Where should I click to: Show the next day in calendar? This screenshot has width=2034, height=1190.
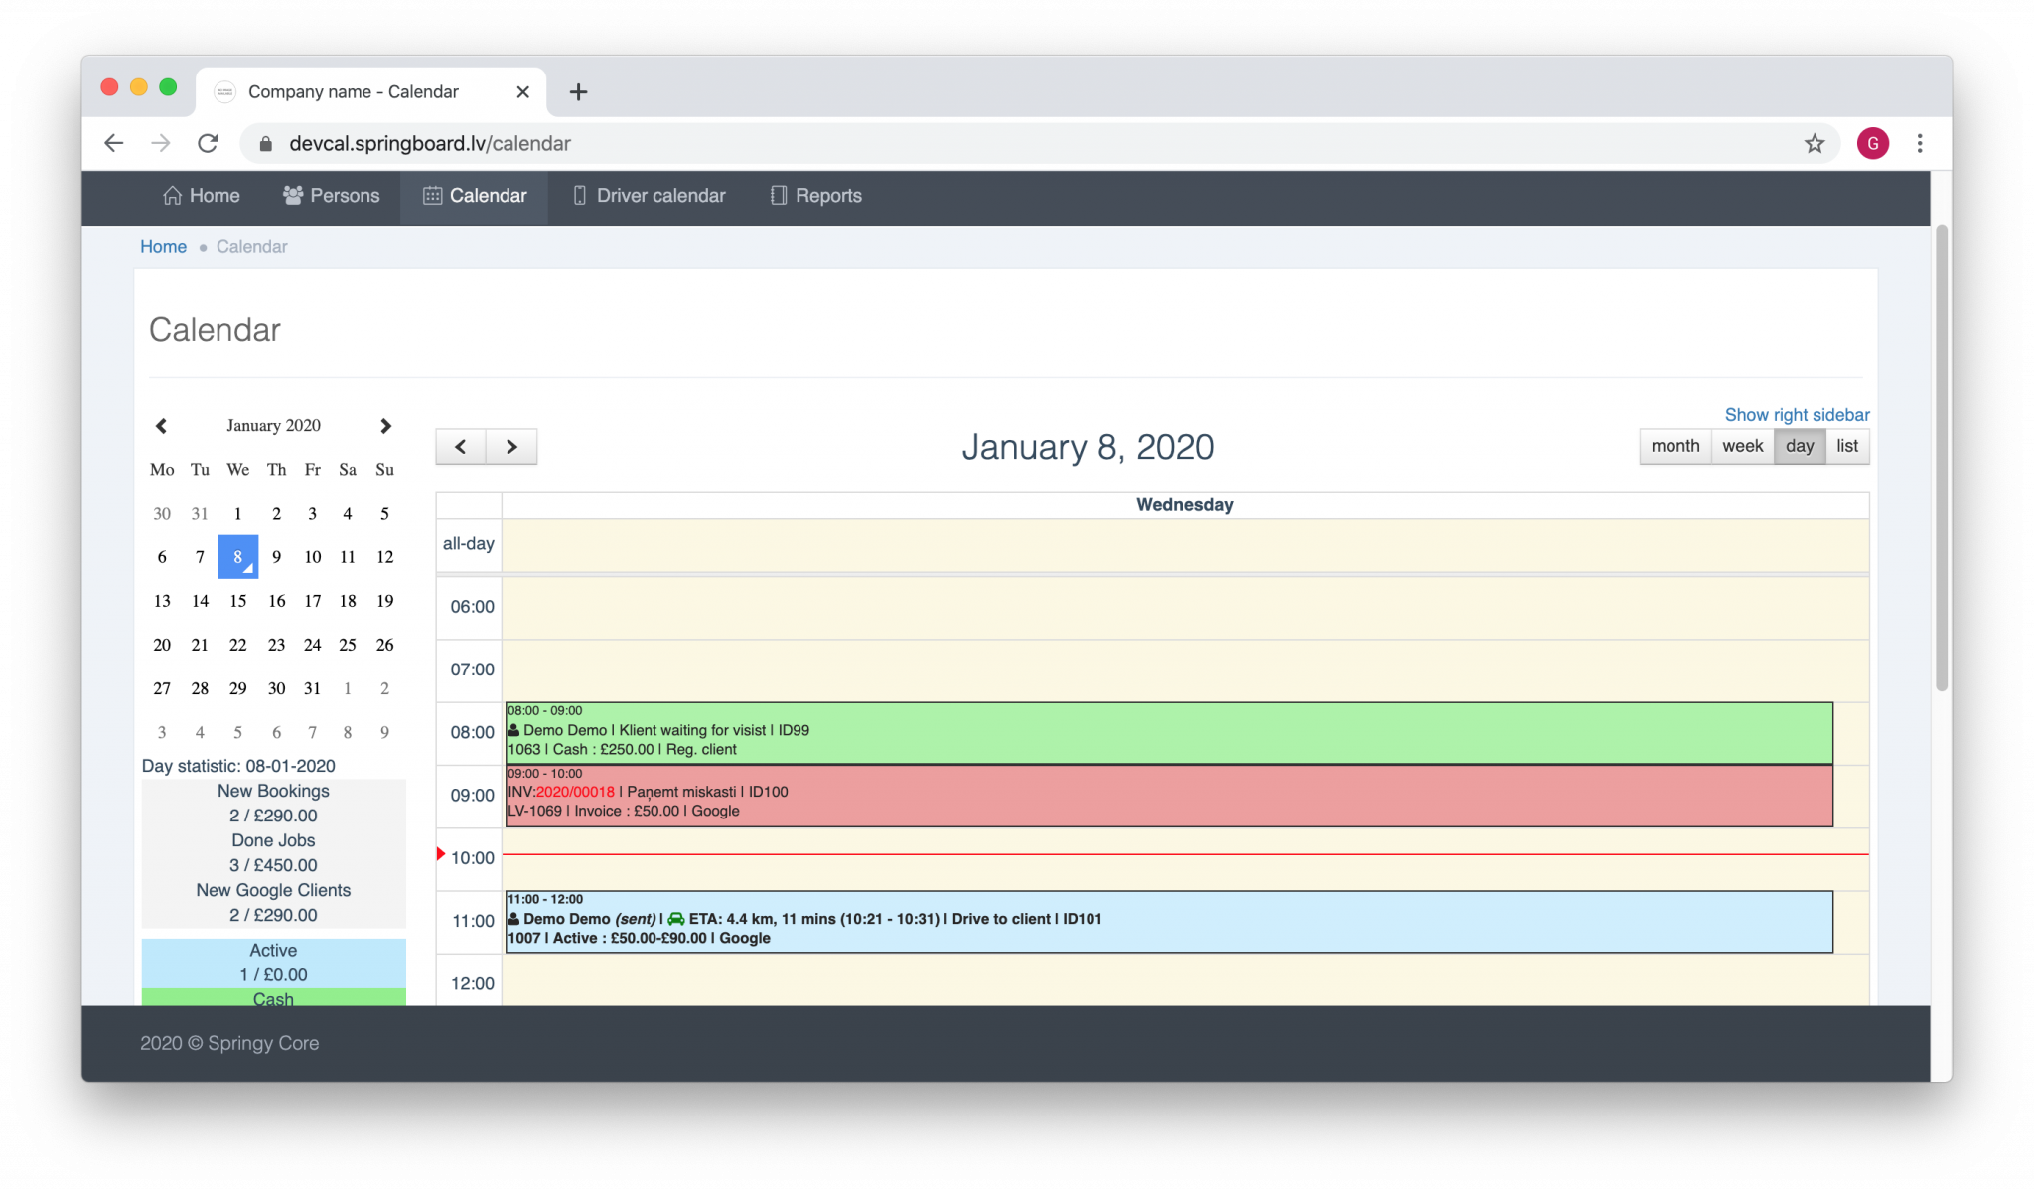click(x=511, y=447)
